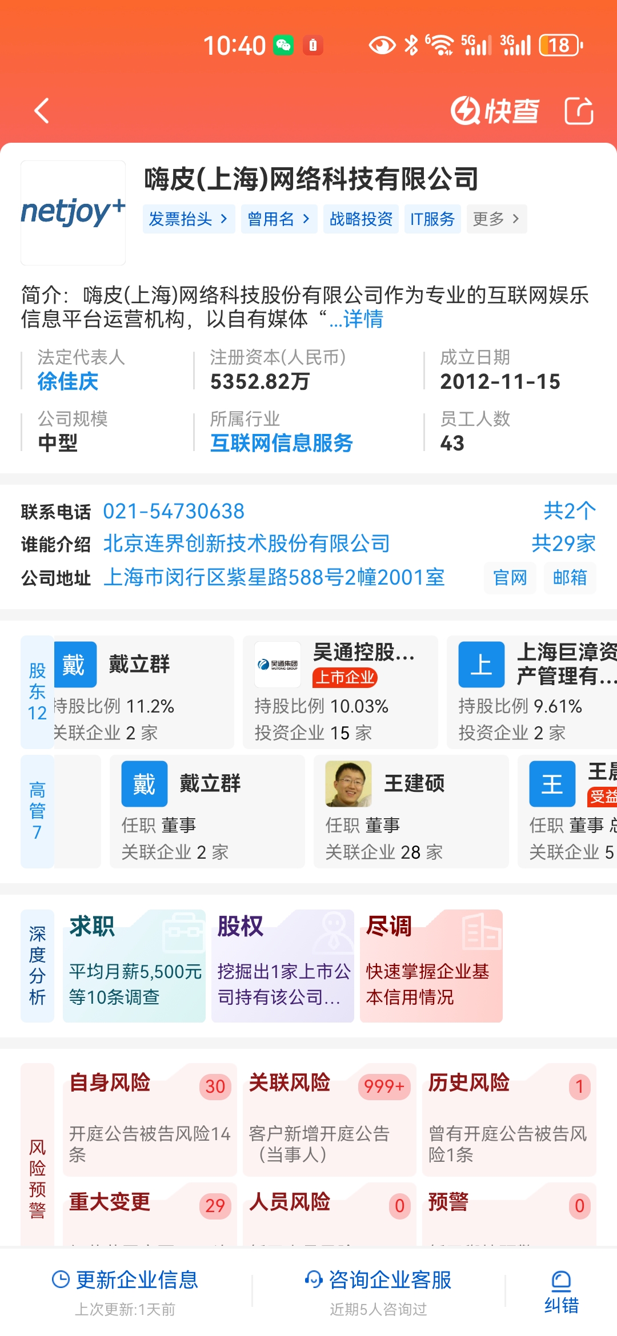
Task: Open 关联风险 risk card
Action: [x=330, y=1120]
